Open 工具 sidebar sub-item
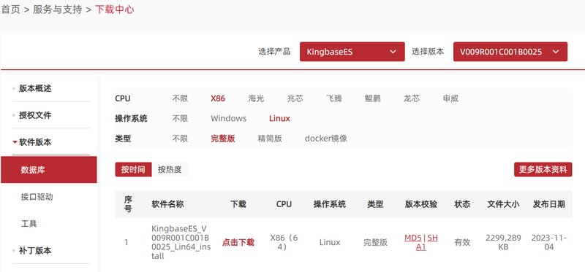 tap(29, 224)
